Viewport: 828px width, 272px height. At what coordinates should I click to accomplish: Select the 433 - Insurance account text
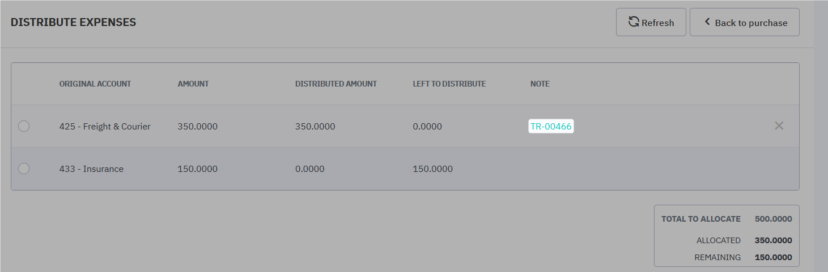(91, 169)
